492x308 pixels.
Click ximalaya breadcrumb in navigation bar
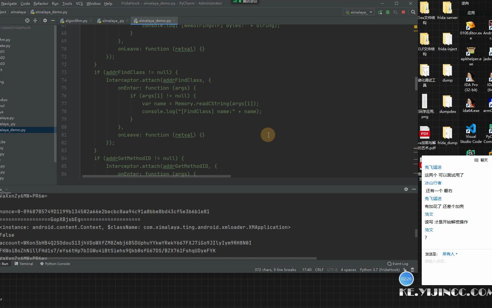(18, 12)
